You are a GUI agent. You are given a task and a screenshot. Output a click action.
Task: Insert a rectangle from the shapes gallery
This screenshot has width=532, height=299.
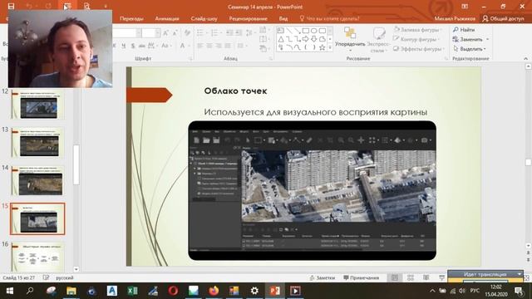pos(305,31)
